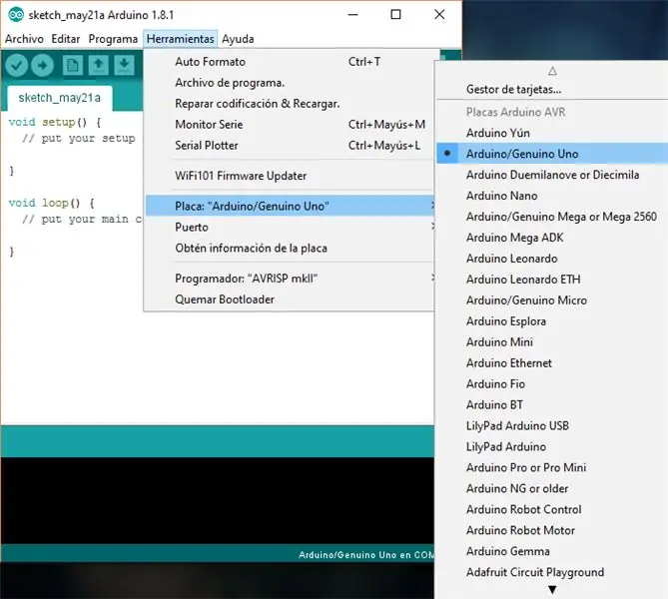Image resolution: width=668 pixels, height=599 pixels.
Task: Expand the Puerto submenu
Action: pyautogui.click(x=290, y=227)
